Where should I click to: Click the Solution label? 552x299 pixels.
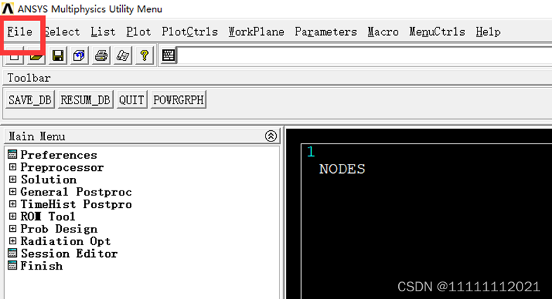click(x=48, y=180)
